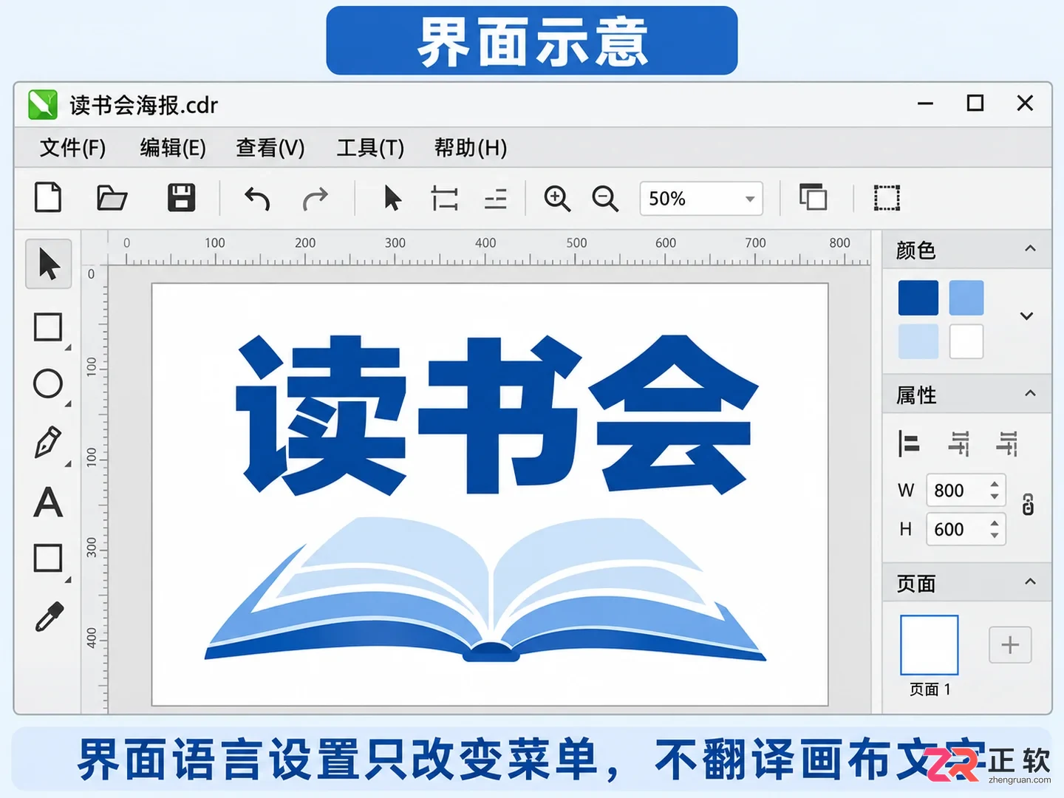
Task: Redo the last undone action
Action: click(x=316, y=199)
